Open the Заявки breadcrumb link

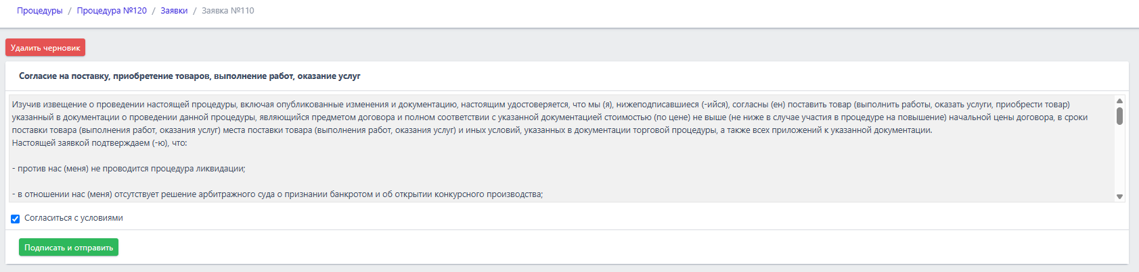click(174, 11)
